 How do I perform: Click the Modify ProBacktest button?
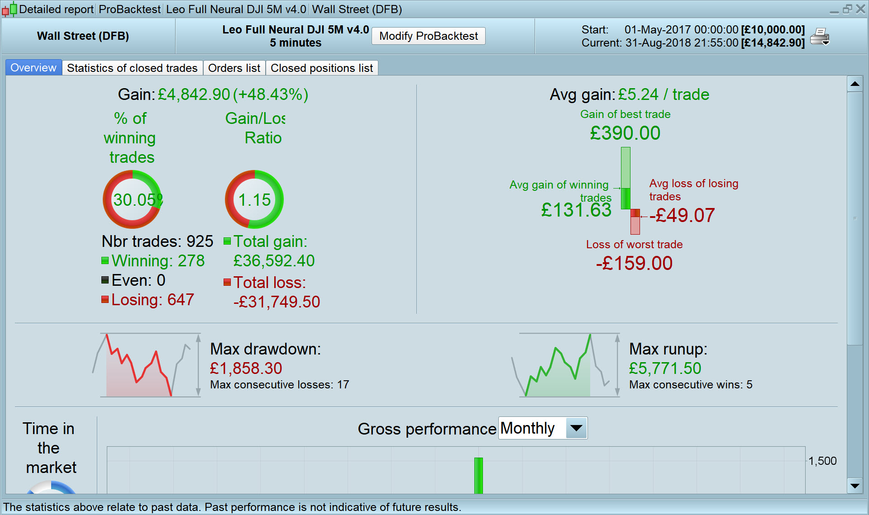tap(428, 36)
